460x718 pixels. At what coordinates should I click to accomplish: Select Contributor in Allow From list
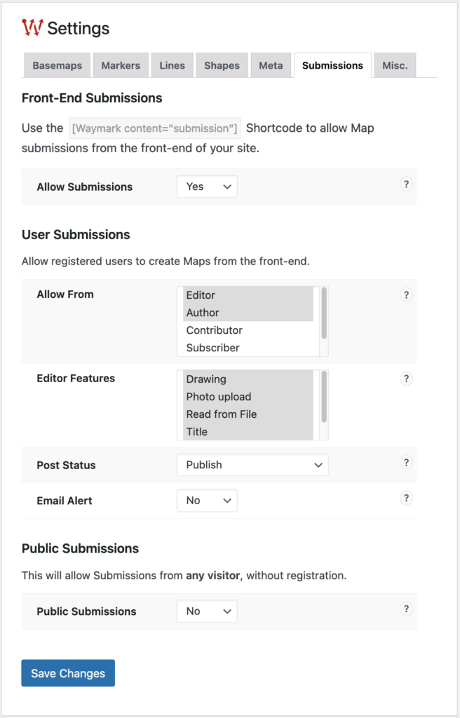coord(215,330)
